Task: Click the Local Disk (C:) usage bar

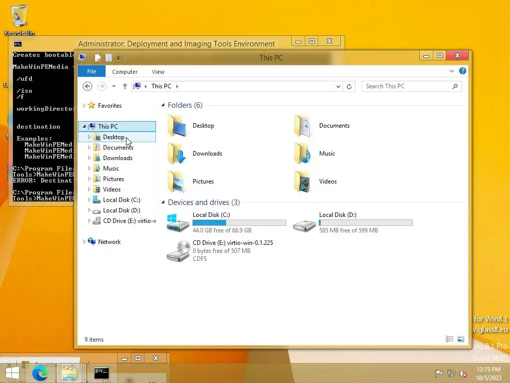Action: click(x=240, y=222)
